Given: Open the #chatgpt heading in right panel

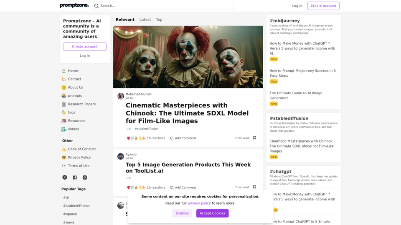Looking at the screenshot, I should point(280,171).
